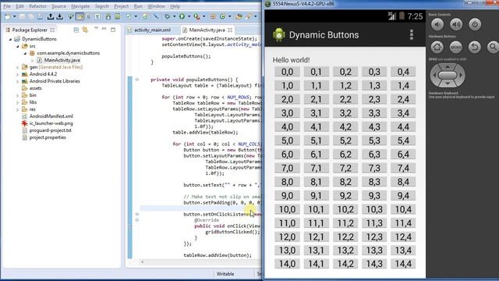Collapse the src folder node
This screenshot has width=499, height=281.
click(x=18, y=46)
